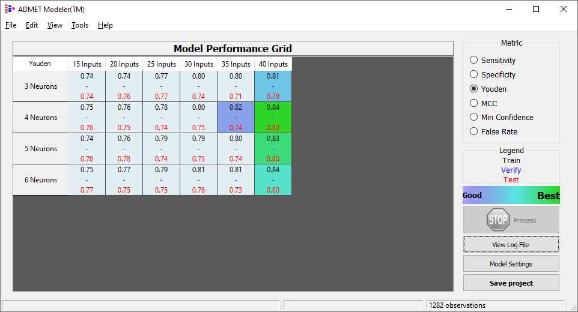Select the 3 Neurons 15 Inputs cell

pos(87,86)
